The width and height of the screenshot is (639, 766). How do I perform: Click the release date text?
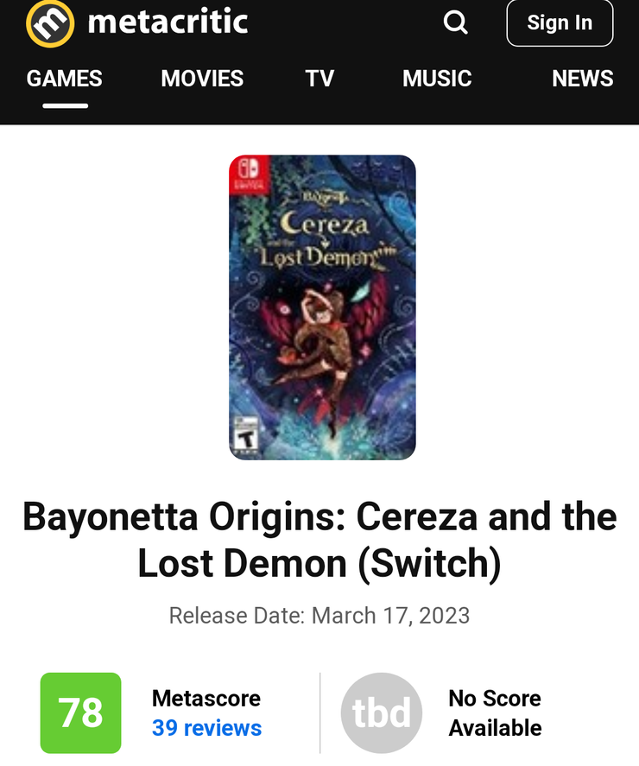point(319,616)
